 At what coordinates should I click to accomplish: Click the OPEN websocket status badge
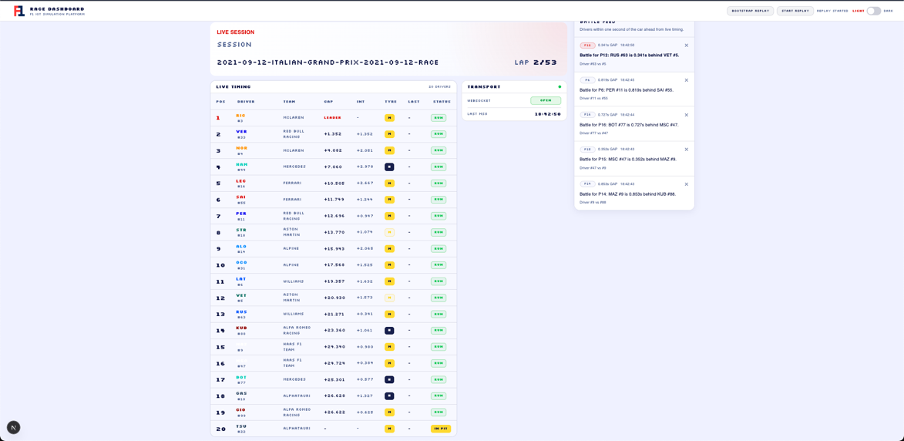coord(546,100)
